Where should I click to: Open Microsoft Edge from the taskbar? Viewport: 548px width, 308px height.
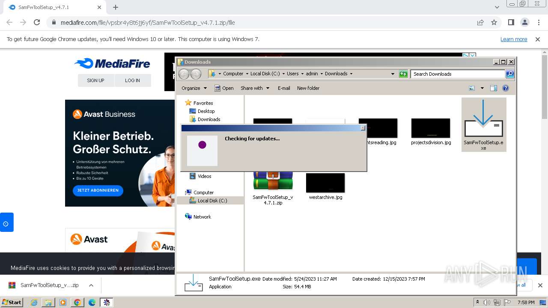(x=92, y=302)
